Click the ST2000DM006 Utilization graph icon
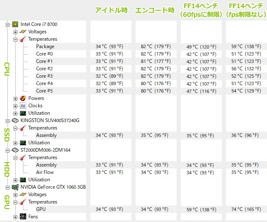 pyautogui.click(x=23, y=180)
